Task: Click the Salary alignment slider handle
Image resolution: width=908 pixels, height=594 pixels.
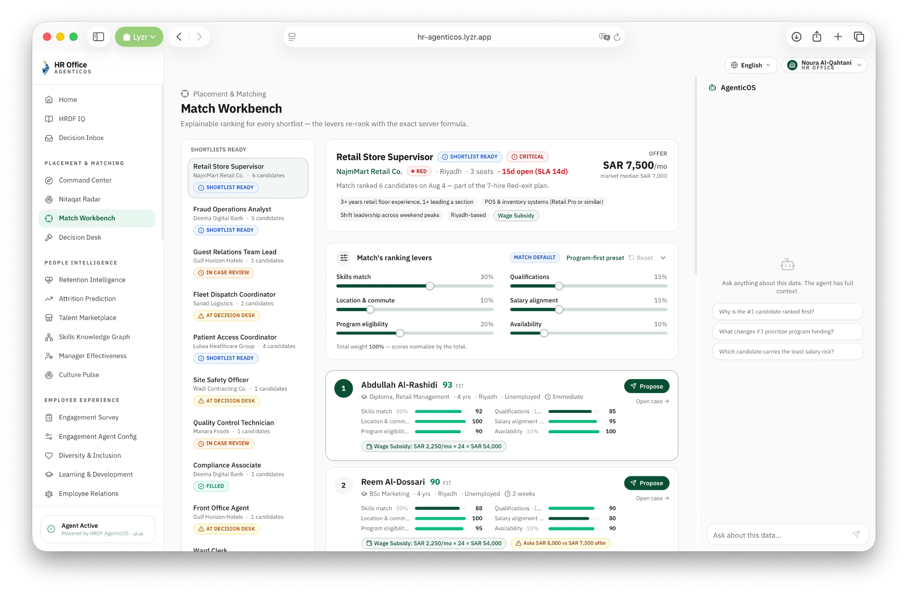Action: pyautogui.click(x=559, y=310)
